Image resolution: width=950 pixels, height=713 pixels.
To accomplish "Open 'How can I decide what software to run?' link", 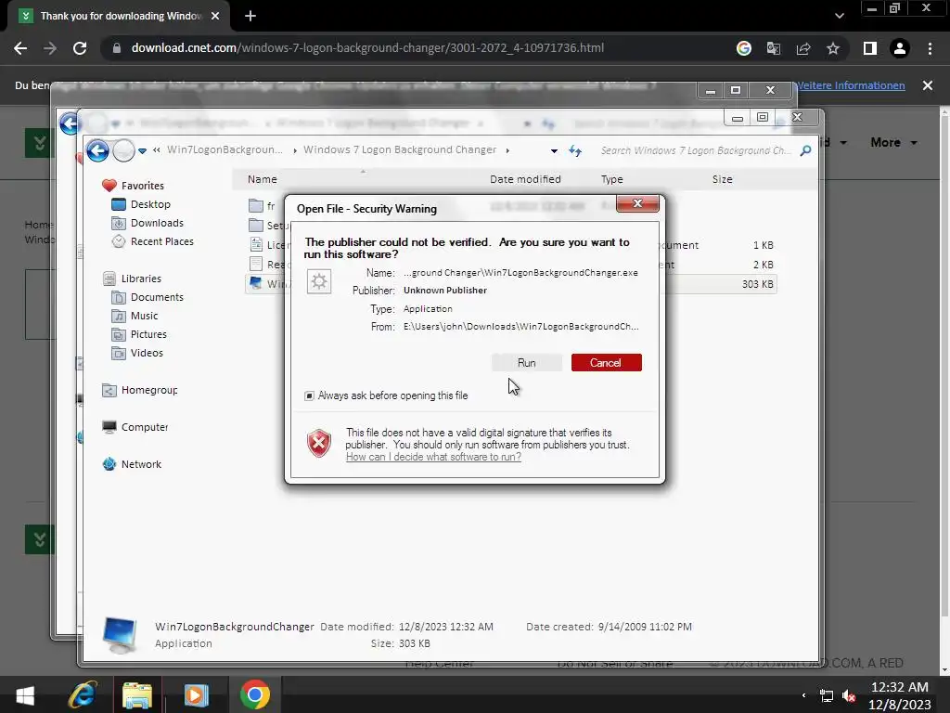I will pyautogui.click(x=433, y=457).
